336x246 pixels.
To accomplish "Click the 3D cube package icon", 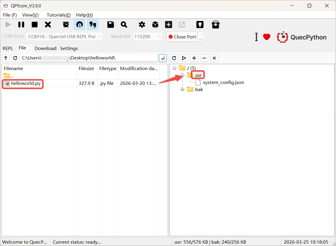I will 155,25.
